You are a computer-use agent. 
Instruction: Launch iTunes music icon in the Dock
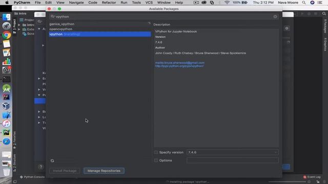6,124
